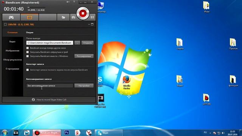
Task: Open the media player taskbar icon
Action: [x=27, y=133]
